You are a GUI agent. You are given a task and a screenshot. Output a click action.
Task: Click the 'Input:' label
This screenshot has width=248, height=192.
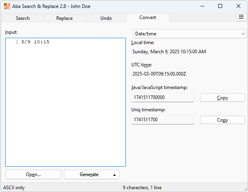point(11,32)
